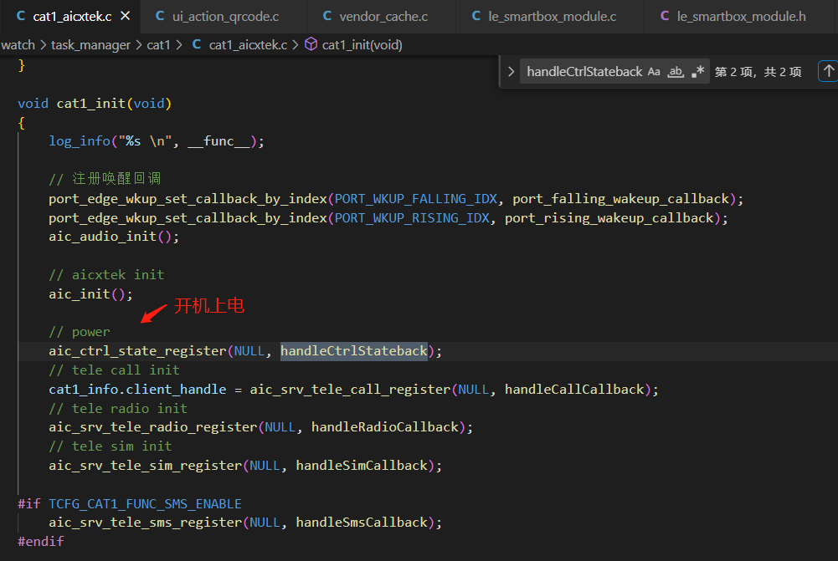Click the C icon on le_smartbox_module.h tab
Image resolution: width=838 pixels, height=561 pixels.
point(665,16)
